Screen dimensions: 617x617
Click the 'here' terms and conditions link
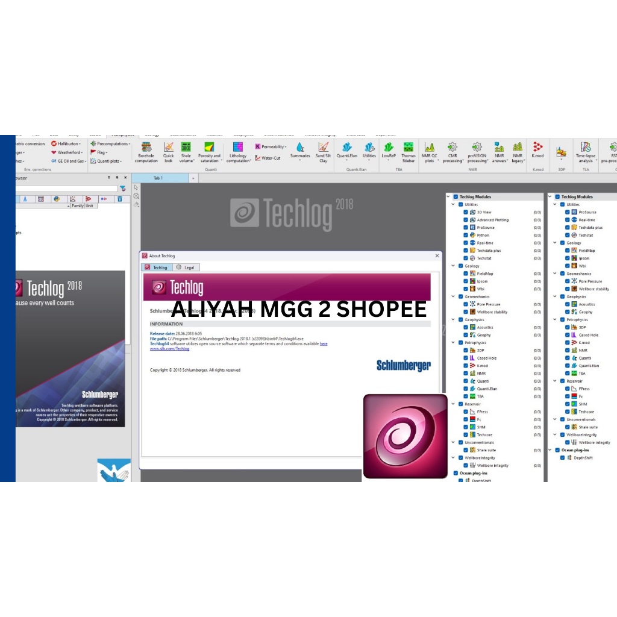(324, 343)
